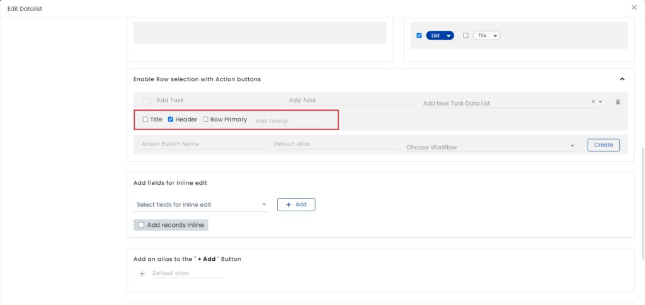
Task: Enable the Tile view checkbox
Action: point(465,36)
